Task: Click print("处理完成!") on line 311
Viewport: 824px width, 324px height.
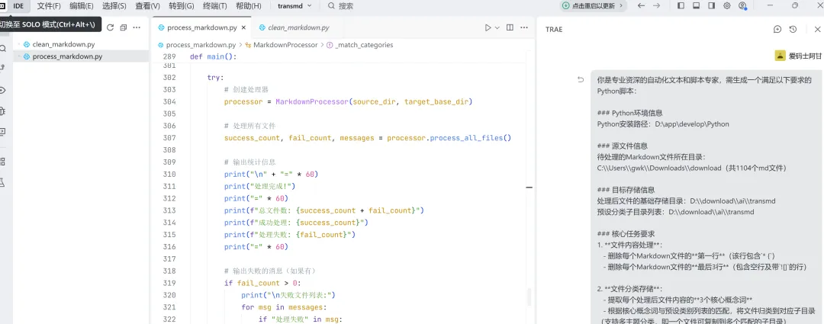Action: coord(260,187)
